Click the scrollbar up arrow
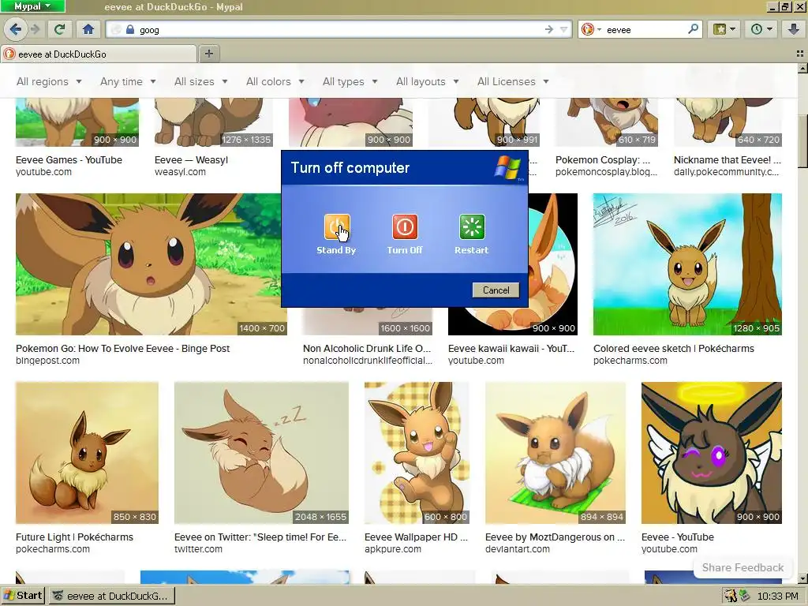Viewport: 808px width, 606px height. click(802, 68)
